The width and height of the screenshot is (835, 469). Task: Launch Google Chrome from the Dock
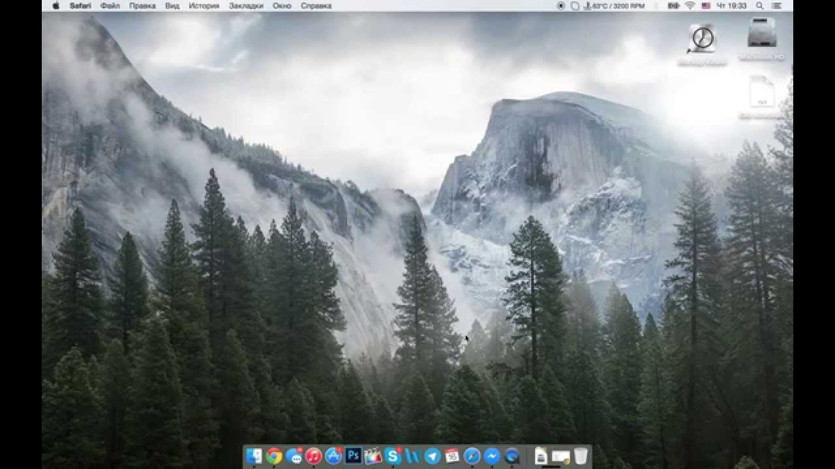274,456
